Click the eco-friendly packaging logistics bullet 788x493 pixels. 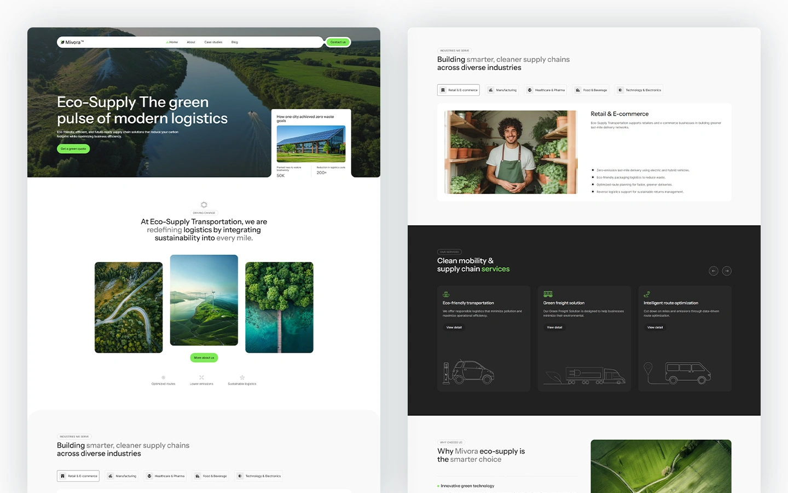(629, 177)
